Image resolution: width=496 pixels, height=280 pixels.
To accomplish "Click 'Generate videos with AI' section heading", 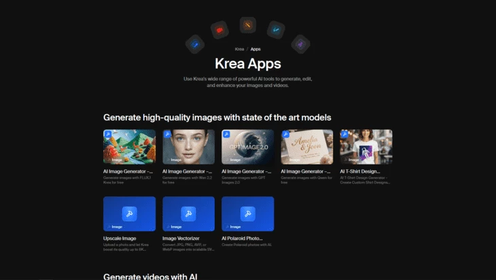I will (x=150, y=277).
